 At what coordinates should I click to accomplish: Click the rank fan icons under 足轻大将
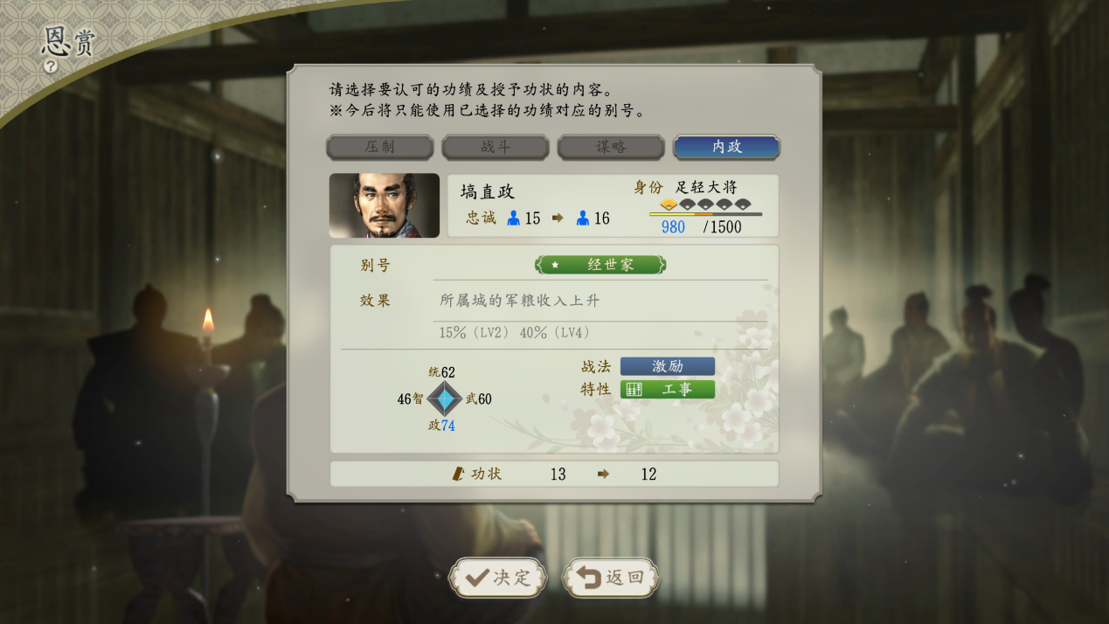pyautogui.click(x=705, y=205)
